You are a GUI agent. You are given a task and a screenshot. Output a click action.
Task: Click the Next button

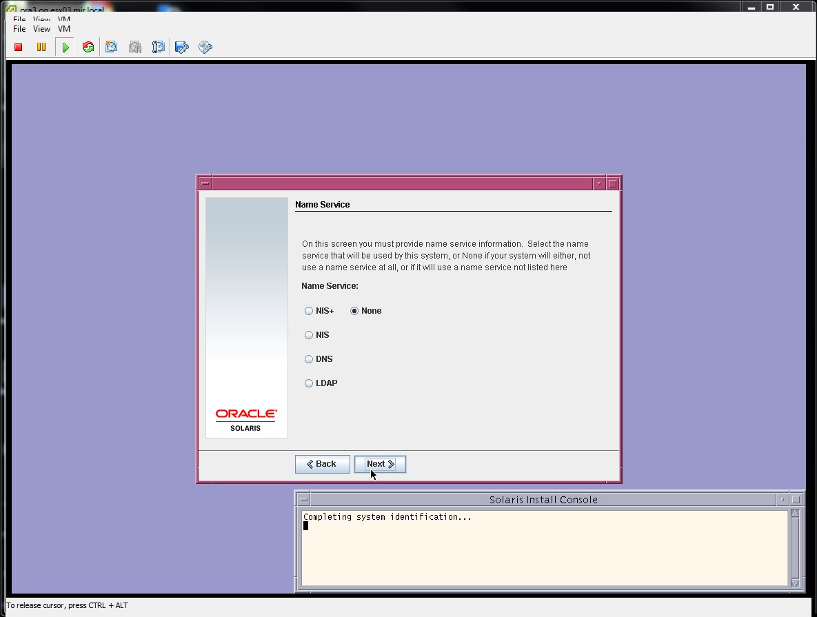380,464
